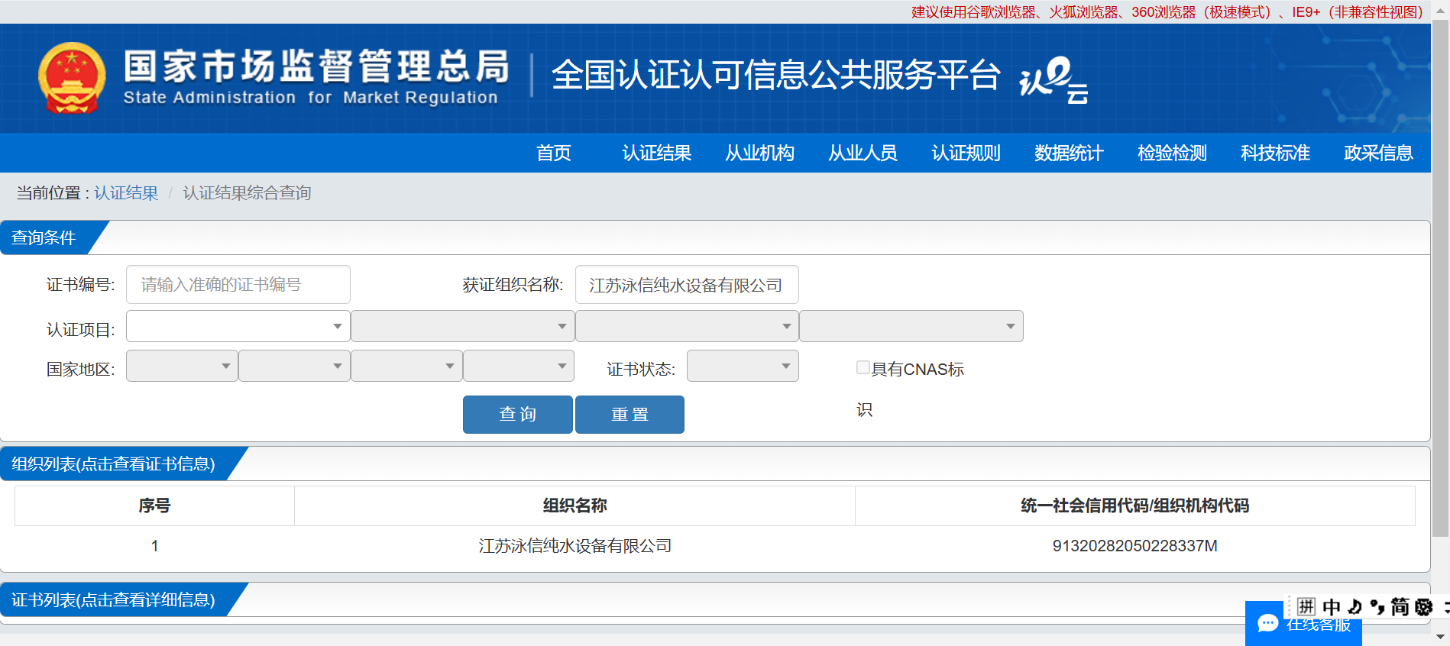Click the scrollbar down arrow
The height and width of the screenshot is (646, 1450).
coord(1440,636)
